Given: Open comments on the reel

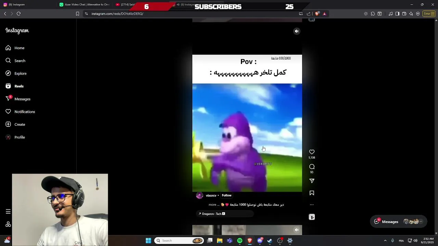Looking at the screenshot, I should pos(312,167).
